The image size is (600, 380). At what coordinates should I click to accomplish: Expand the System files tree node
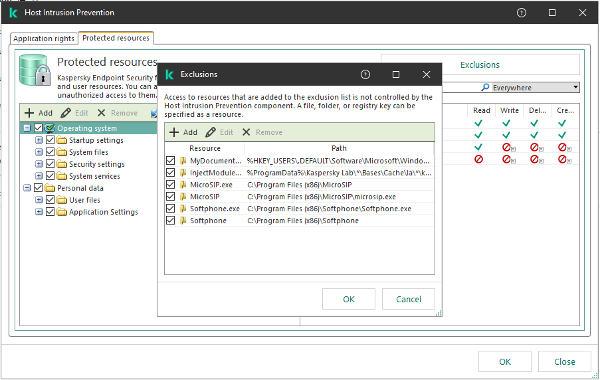pyautogui.click(x=39, y=152)
